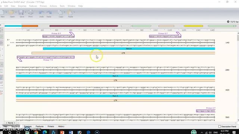This screenshot has height=134, width=239.
Task: Select the first Primer 8 F annotation
Action: (x=59, y=36)
